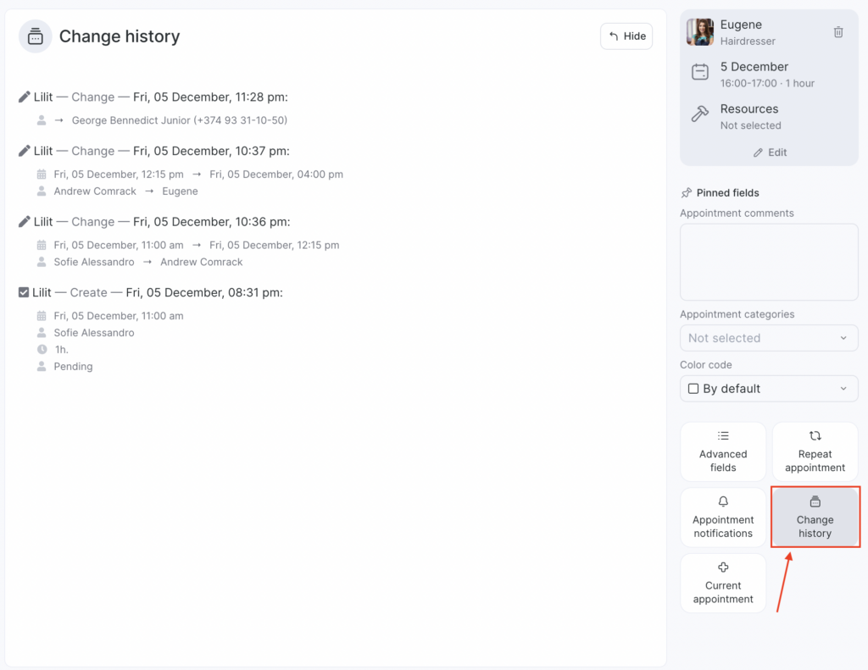The width and height of the screenshot is (868, 670).
Task: Click the calendar icon next to 5 December
Action: (x=700, y=73)
